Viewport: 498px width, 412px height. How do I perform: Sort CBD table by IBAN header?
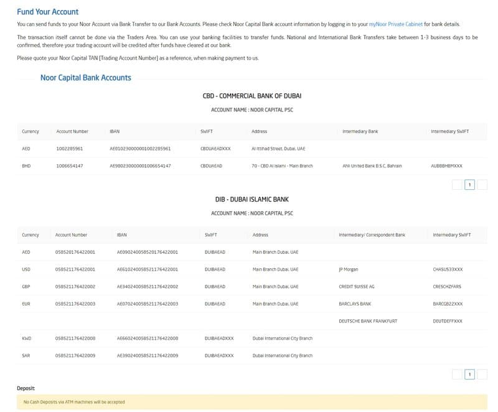[115, 131]
